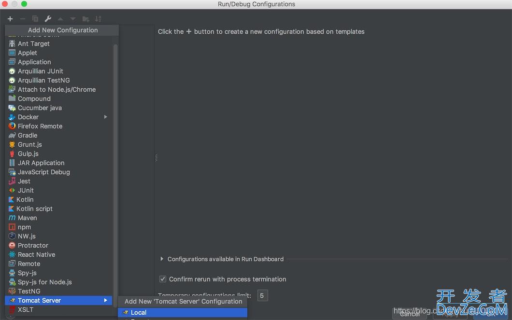Screen dimensions: 512x320
Task: Click the npm red square icon
Action: pos(12,227)
